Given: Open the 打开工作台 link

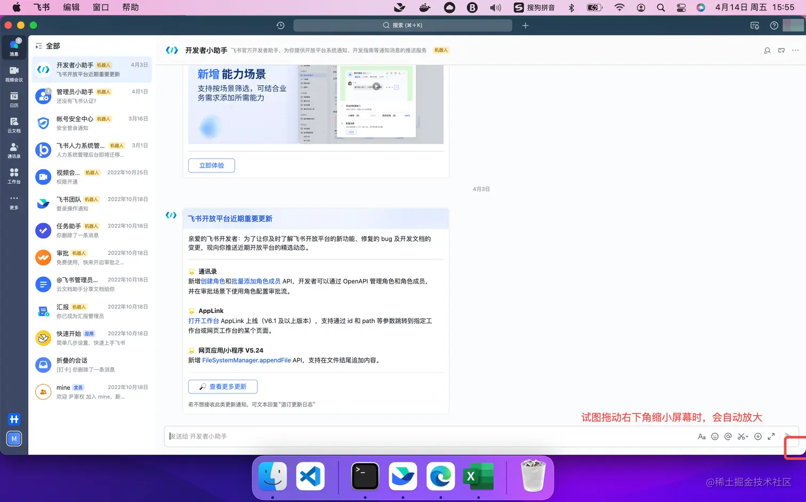Looking at the screenshot, I should coord(204,321).
